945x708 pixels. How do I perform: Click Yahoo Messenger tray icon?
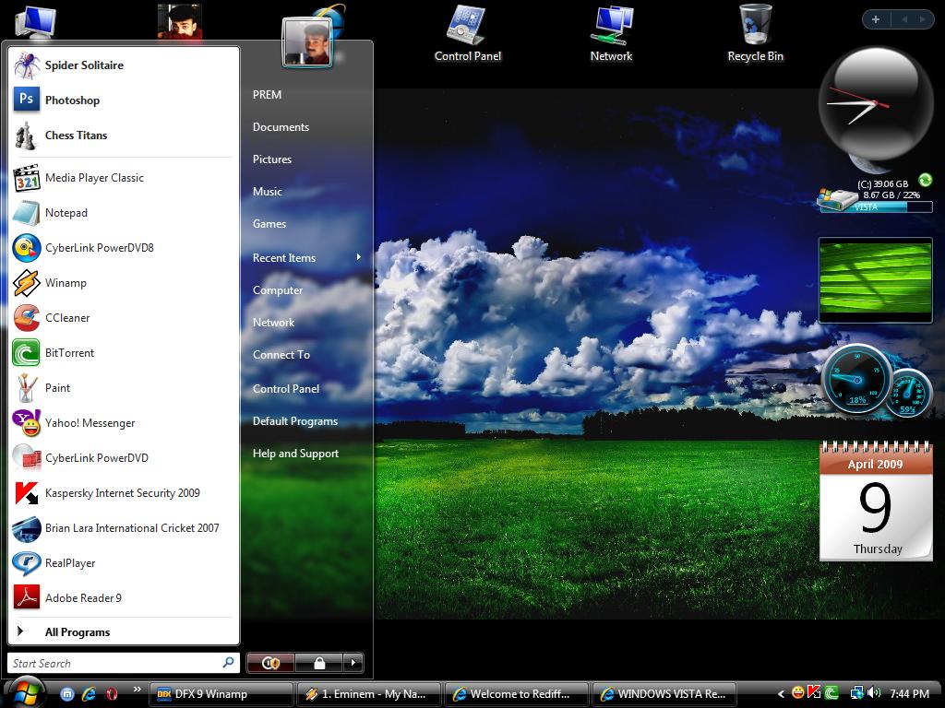(x=798, y=692)
